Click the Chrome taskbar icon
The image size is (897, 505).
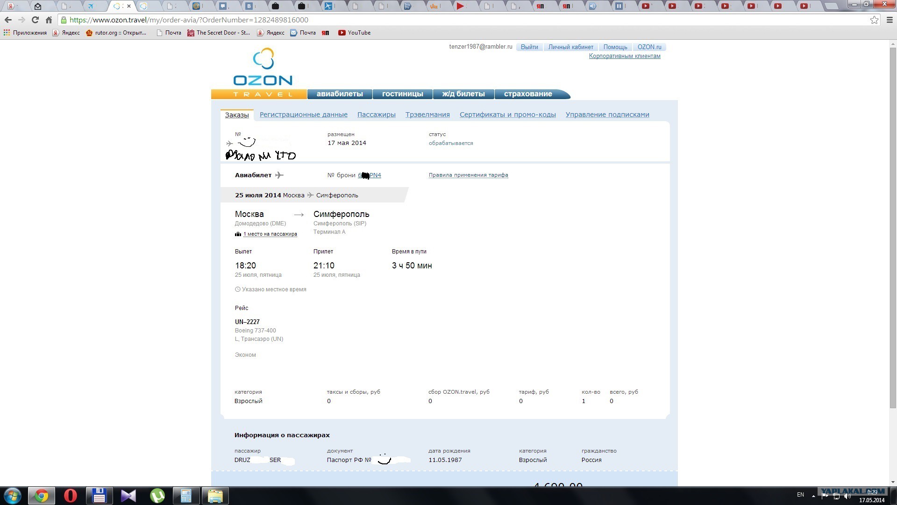(42, 496)
